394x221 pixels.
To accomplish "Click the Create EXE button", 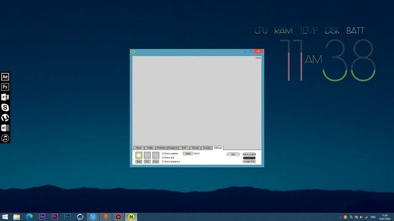I will click(x=249, y=161).
